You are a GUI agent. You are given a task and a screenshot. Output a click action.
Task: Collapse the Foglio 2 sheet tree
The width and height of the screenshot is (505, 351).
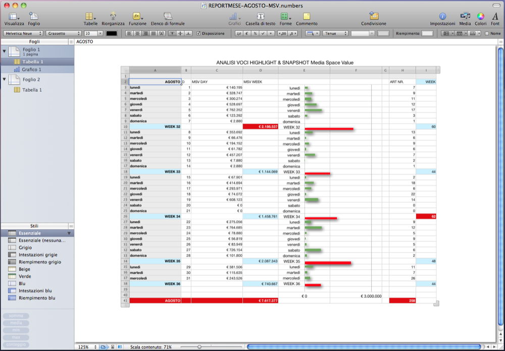(x=5, y=80)
